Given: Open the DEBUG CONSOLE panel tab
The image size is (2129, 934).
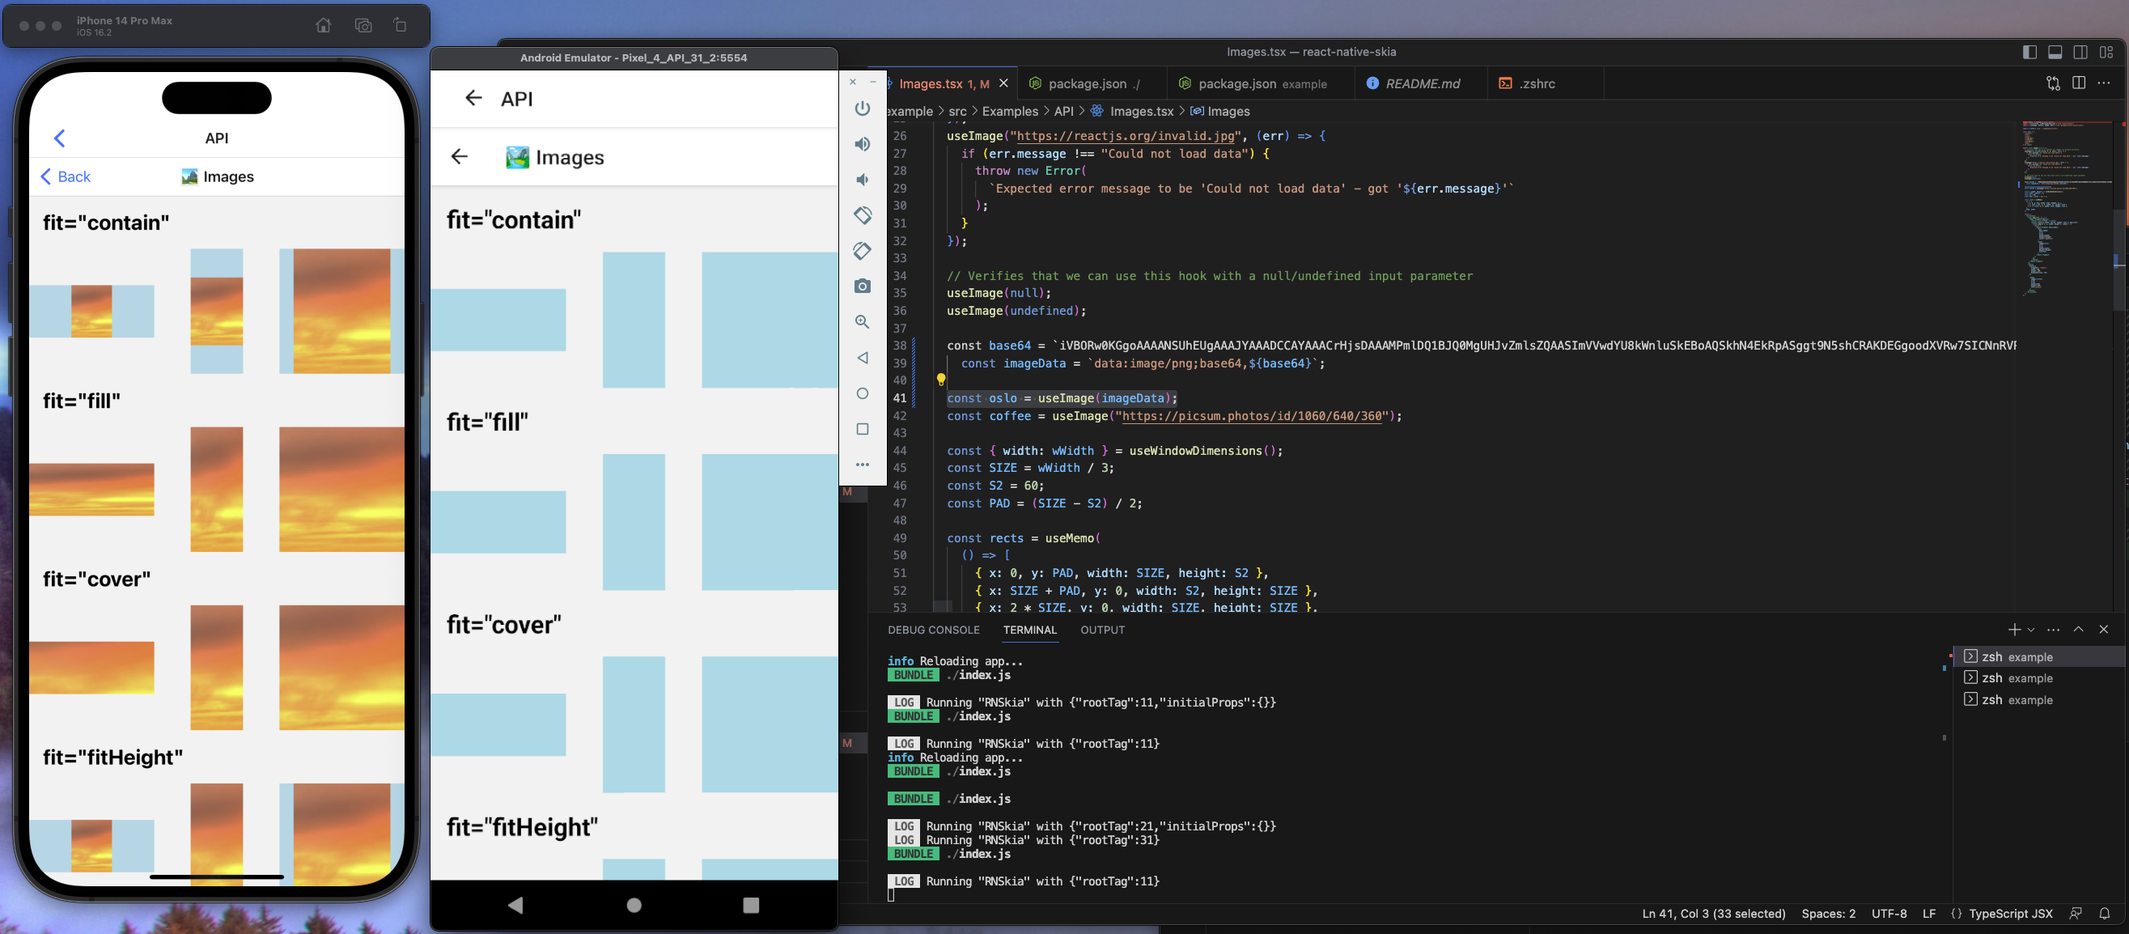Looking at the screenshot, I should [934, 630].
